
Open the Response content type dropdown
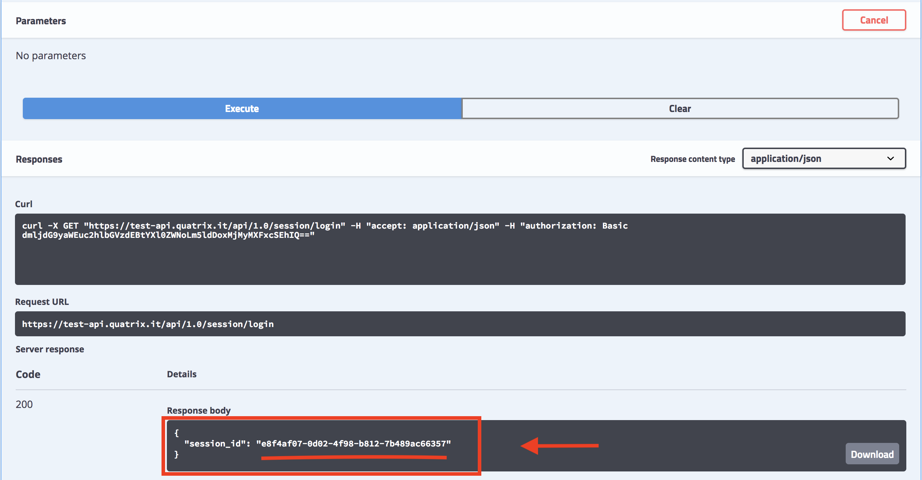point(824,159)
